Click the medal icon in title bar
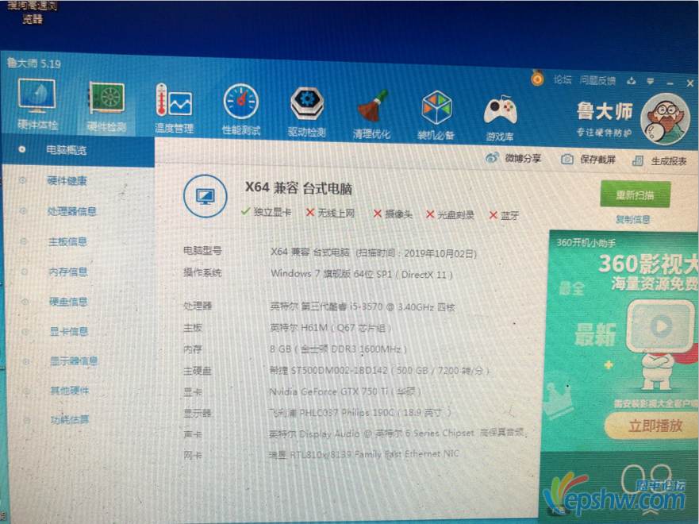699x524 pixels. (537, 78)
